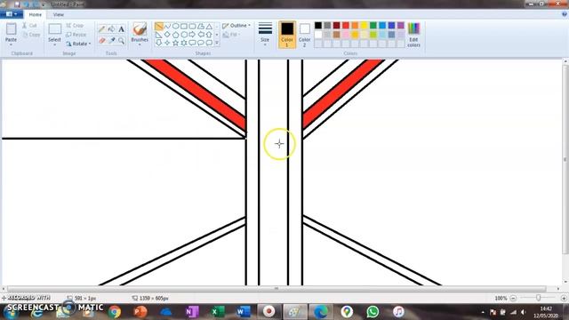Open the Select dropdown arrow
Image resolution: width=569 pixels, height=320 pixels.
click(x=55, y=44)
